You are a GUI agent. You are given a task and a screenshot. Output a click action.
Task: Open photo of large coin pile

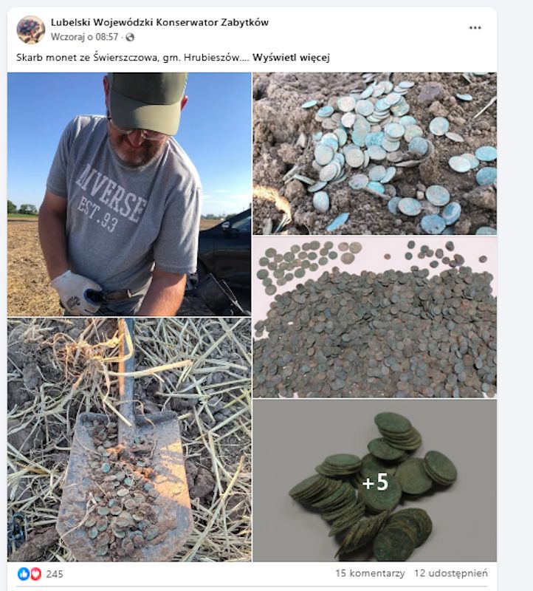click(374, 318)
